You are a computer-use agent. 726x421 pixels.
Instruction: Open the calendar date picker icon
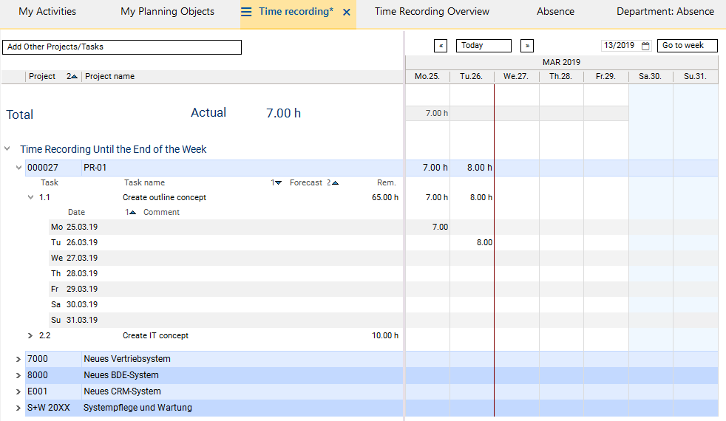(645, 46)
